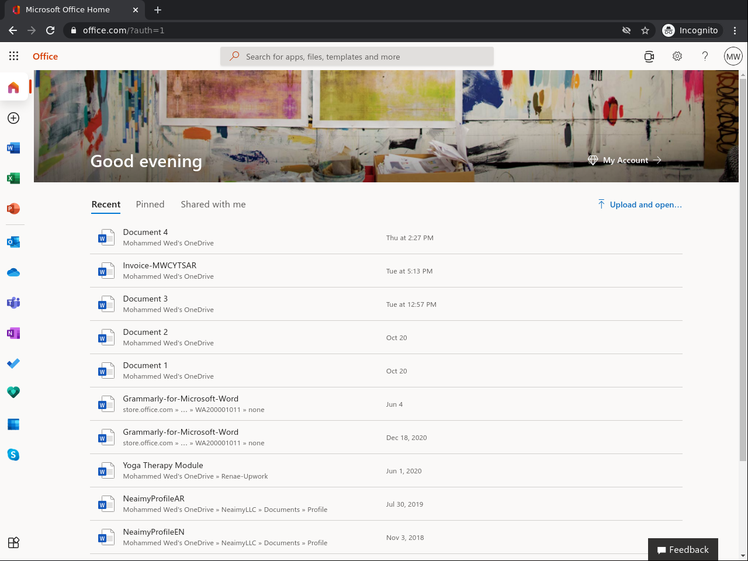
Task: Click the third-party cookies blocked eye icon
Action: point(626,30)
